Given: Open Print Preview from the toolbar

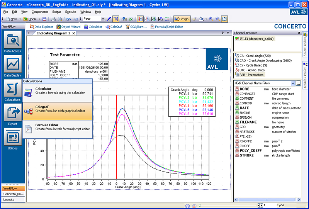Looking at the screenshot, I should coord(60,19).
